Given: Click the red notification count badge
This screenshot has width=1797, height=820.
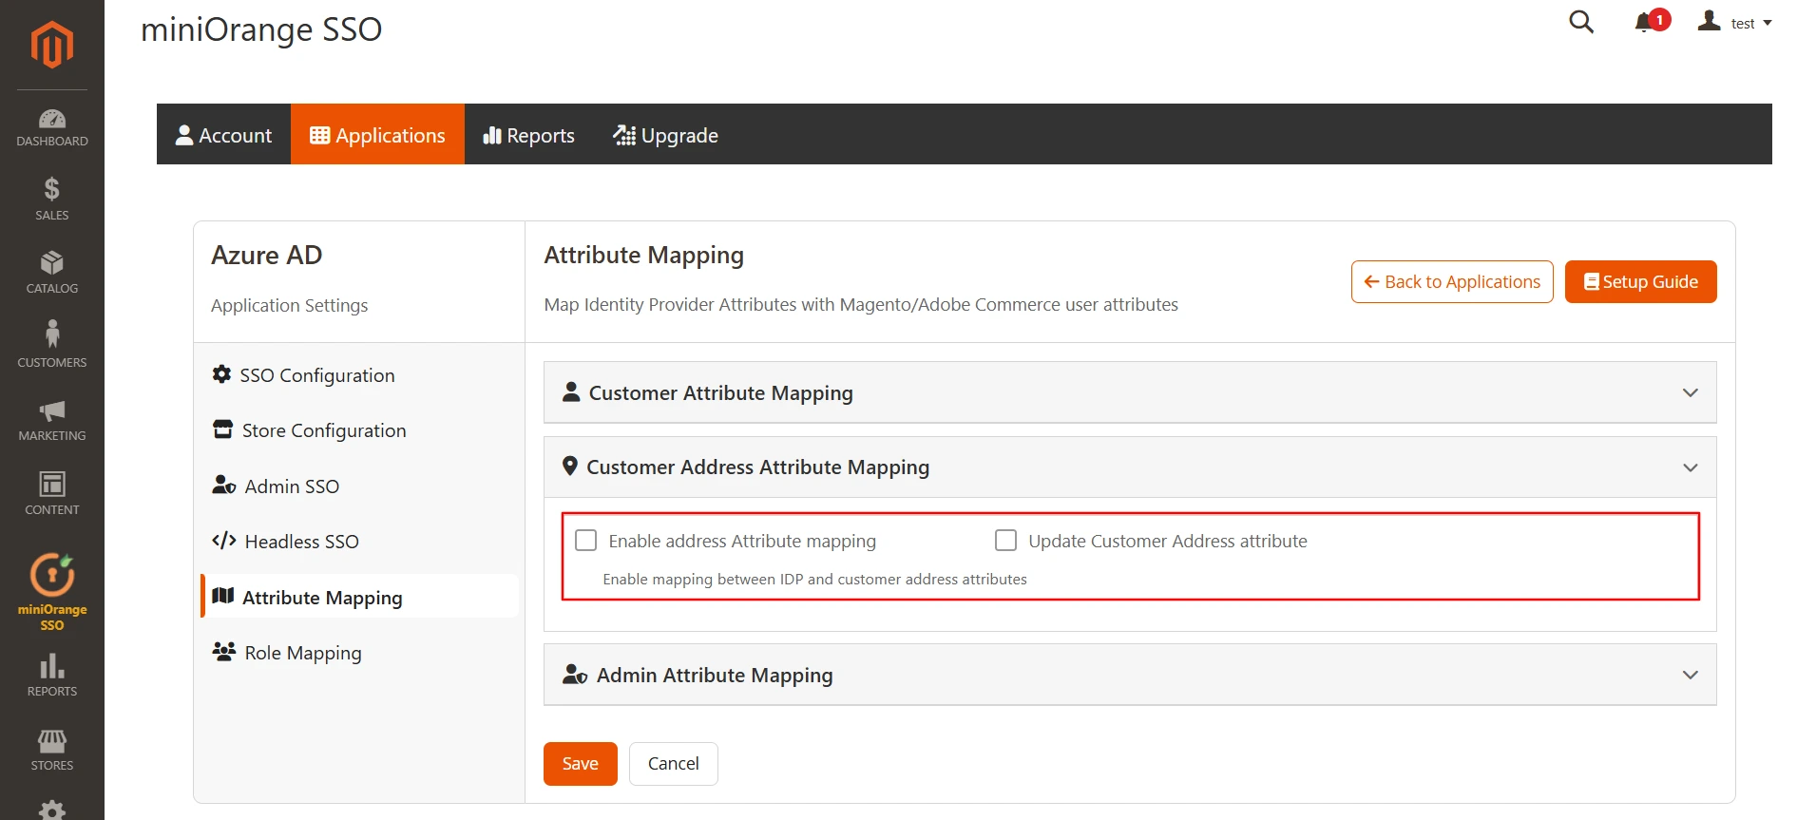Looking at the screenshot, I should pos(1659,20).
